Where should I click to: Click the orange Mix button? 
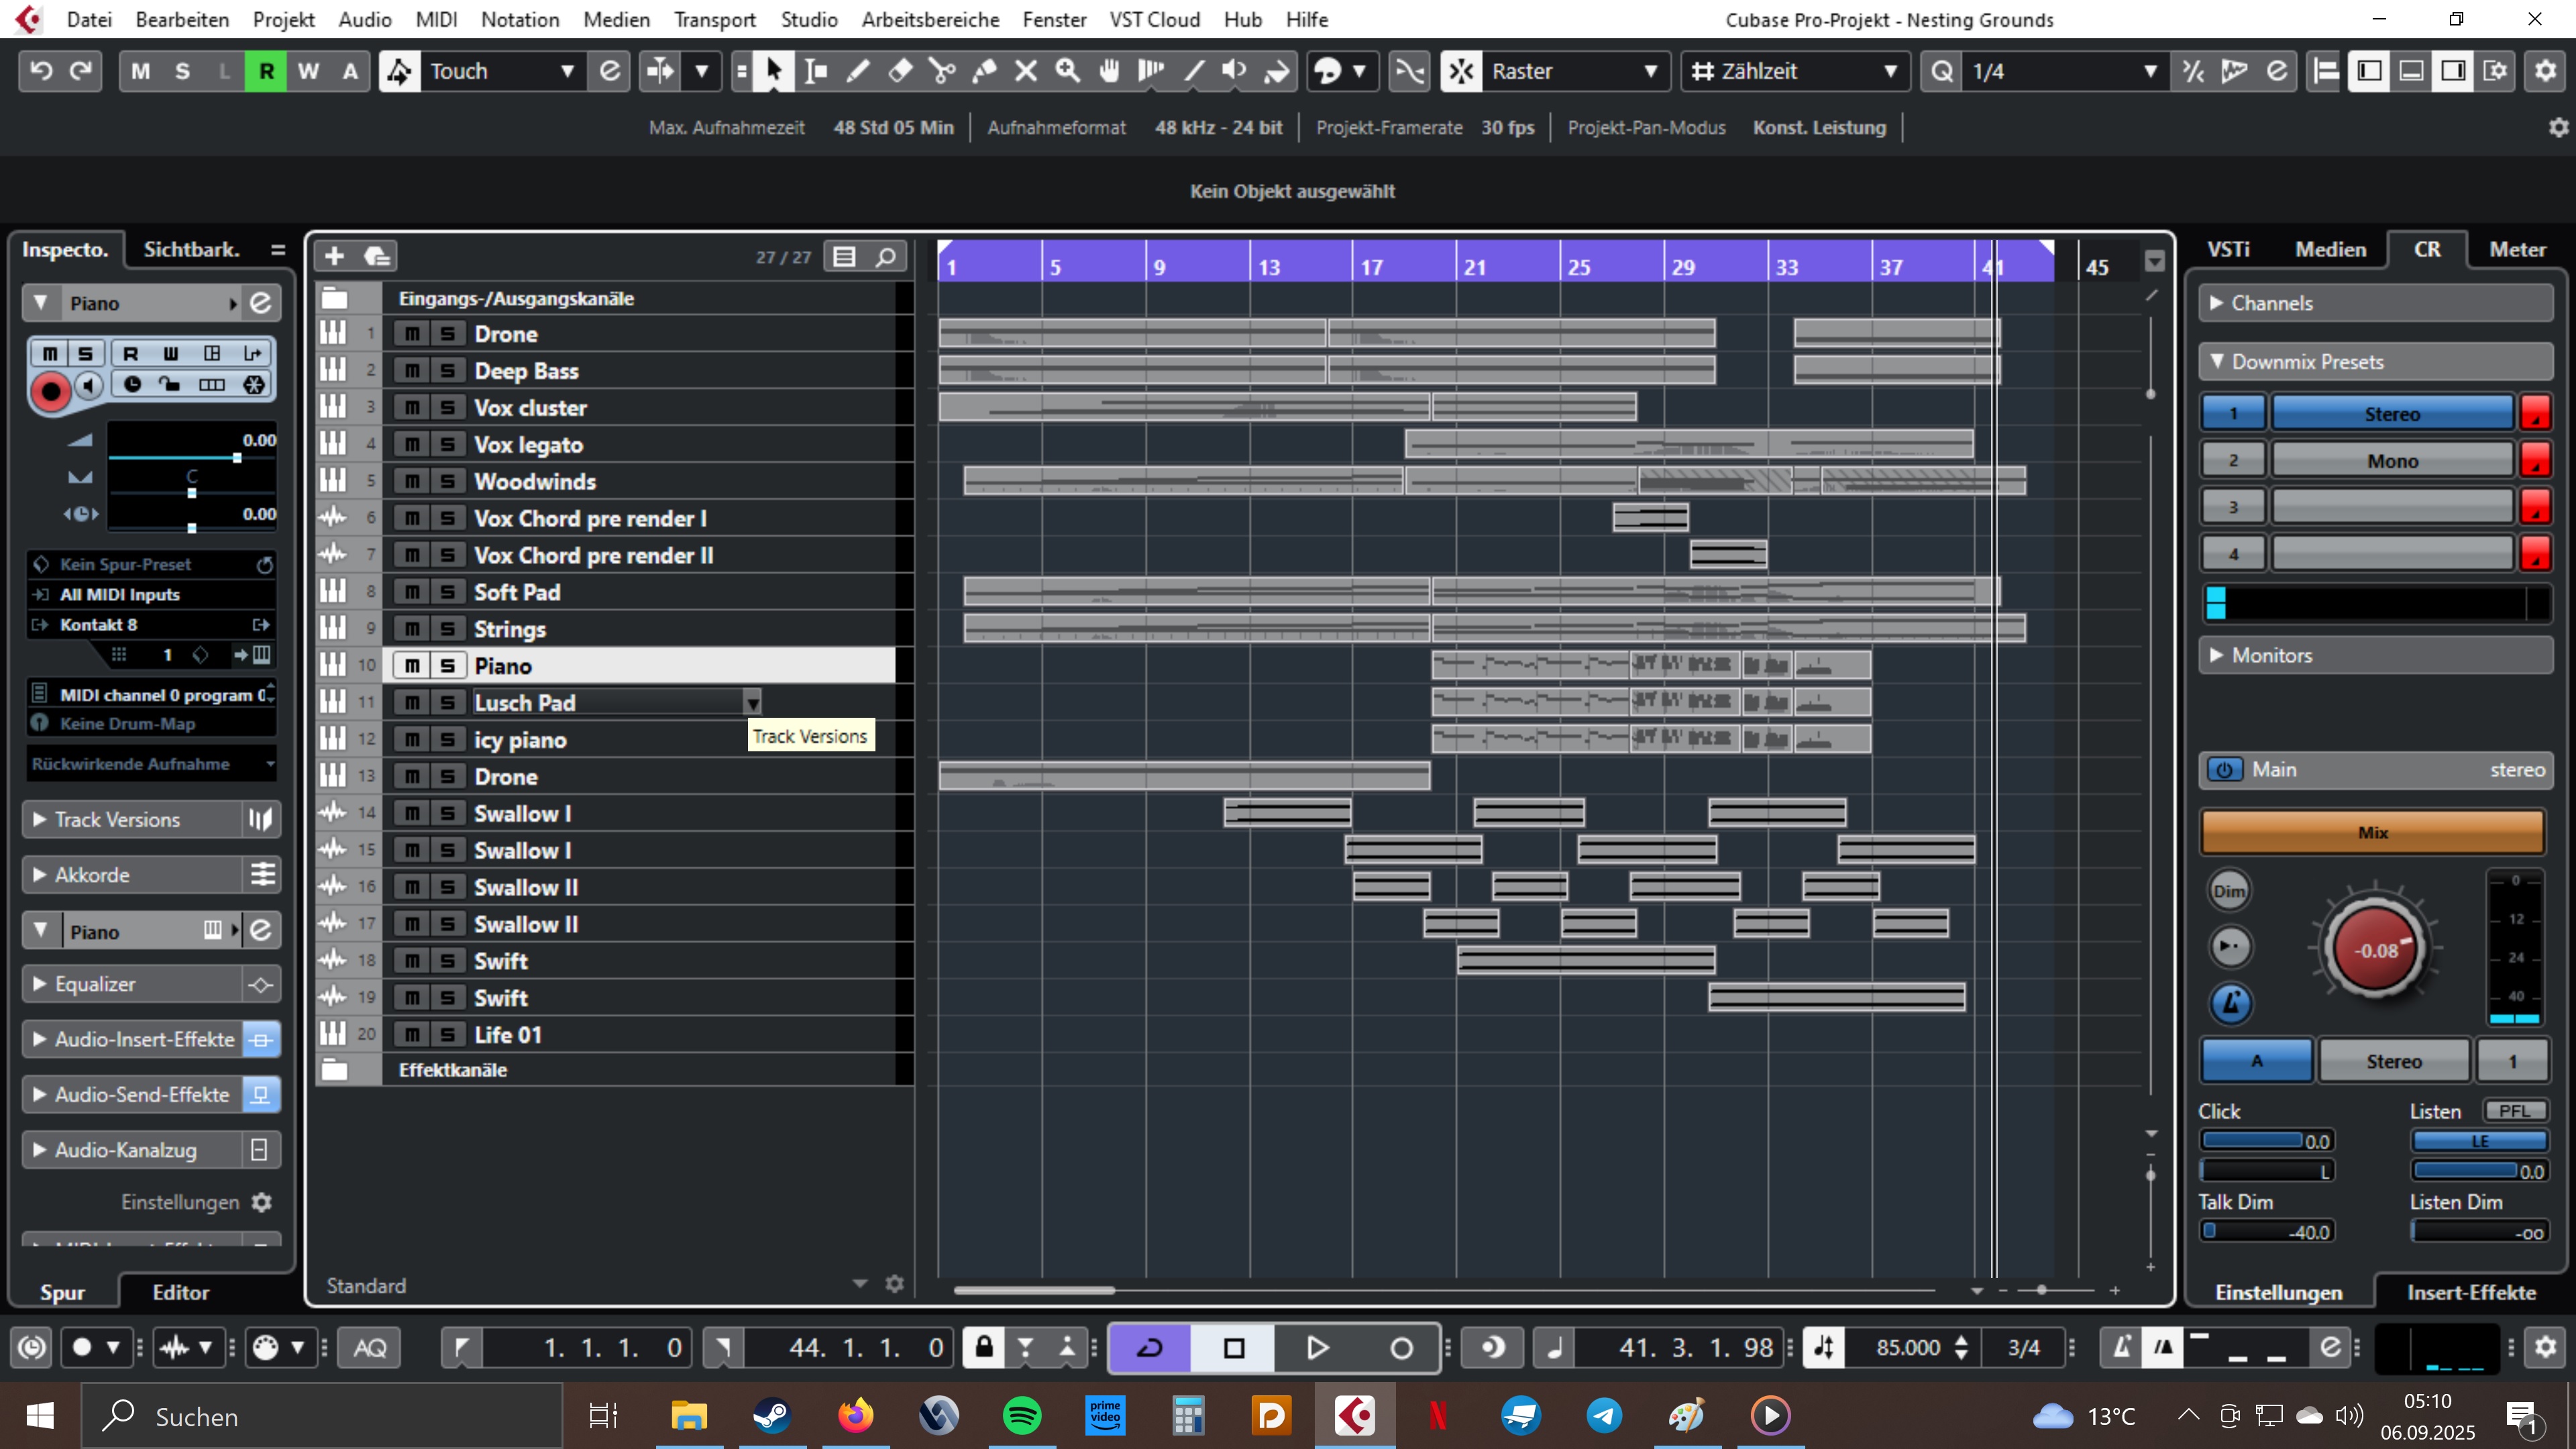tap(2371, 832)
